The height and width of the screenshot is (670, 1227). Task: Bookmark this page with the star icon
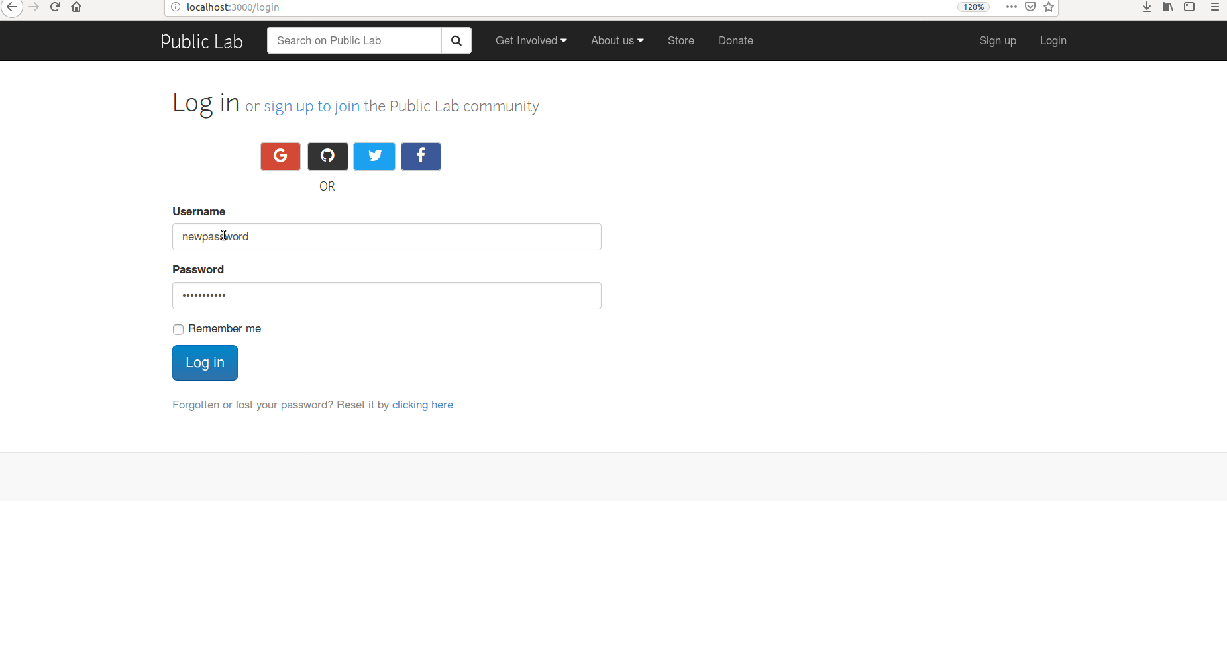[1049, 7]
